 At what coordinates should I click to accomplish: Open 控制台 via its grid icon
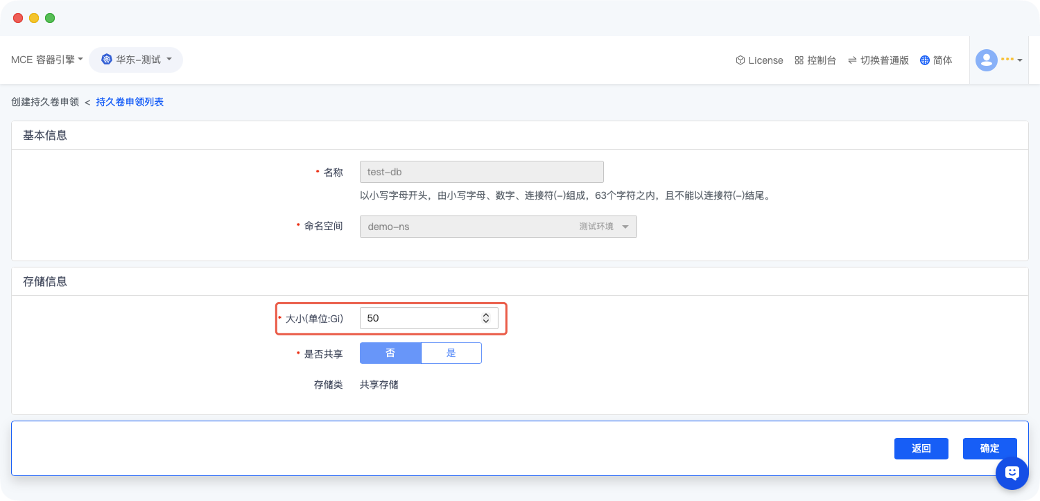tap(799, 60)
